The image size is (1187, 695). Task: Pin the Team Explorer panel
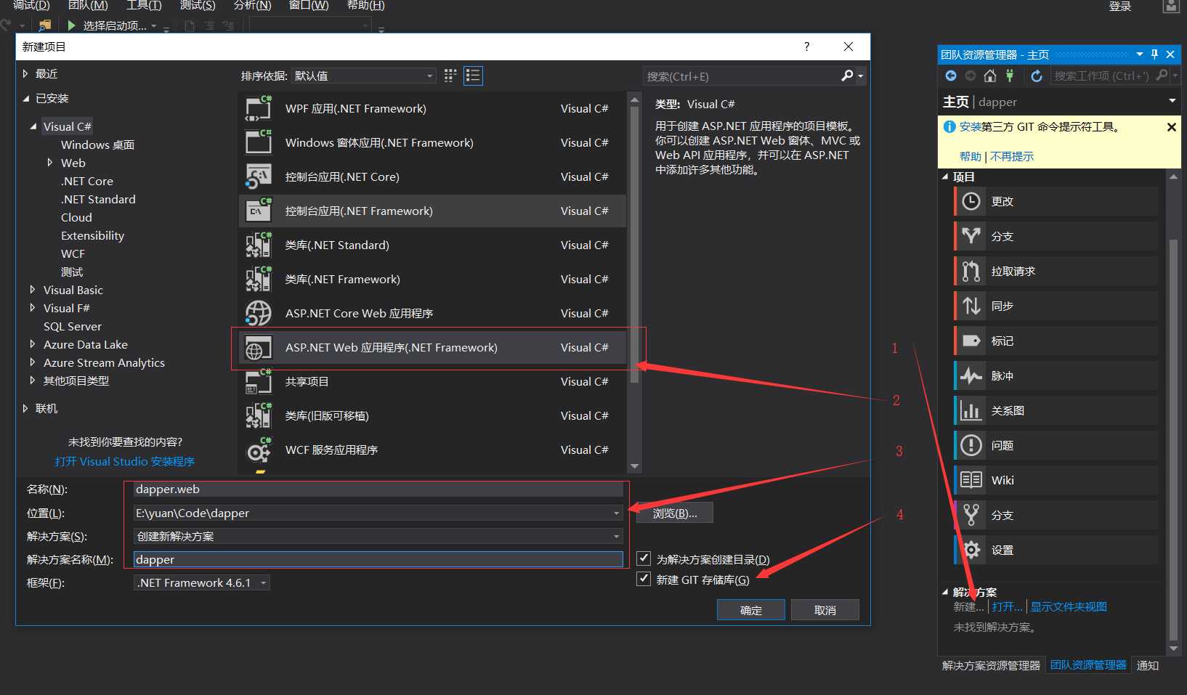pyautogui.click(x=1155, y=54)
